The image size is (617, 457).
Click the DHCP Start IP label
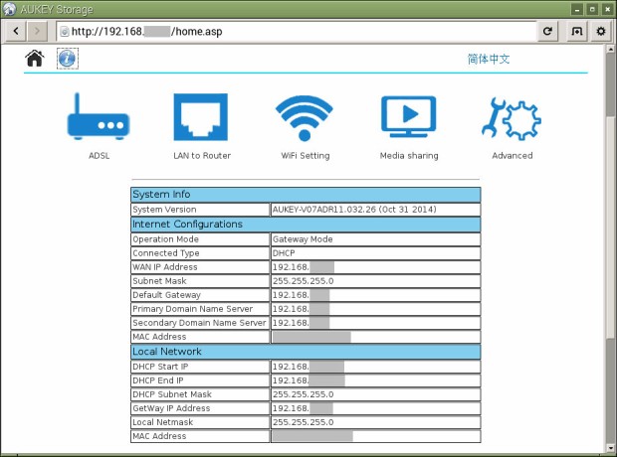pyautogui.click(x=160, y=367)
